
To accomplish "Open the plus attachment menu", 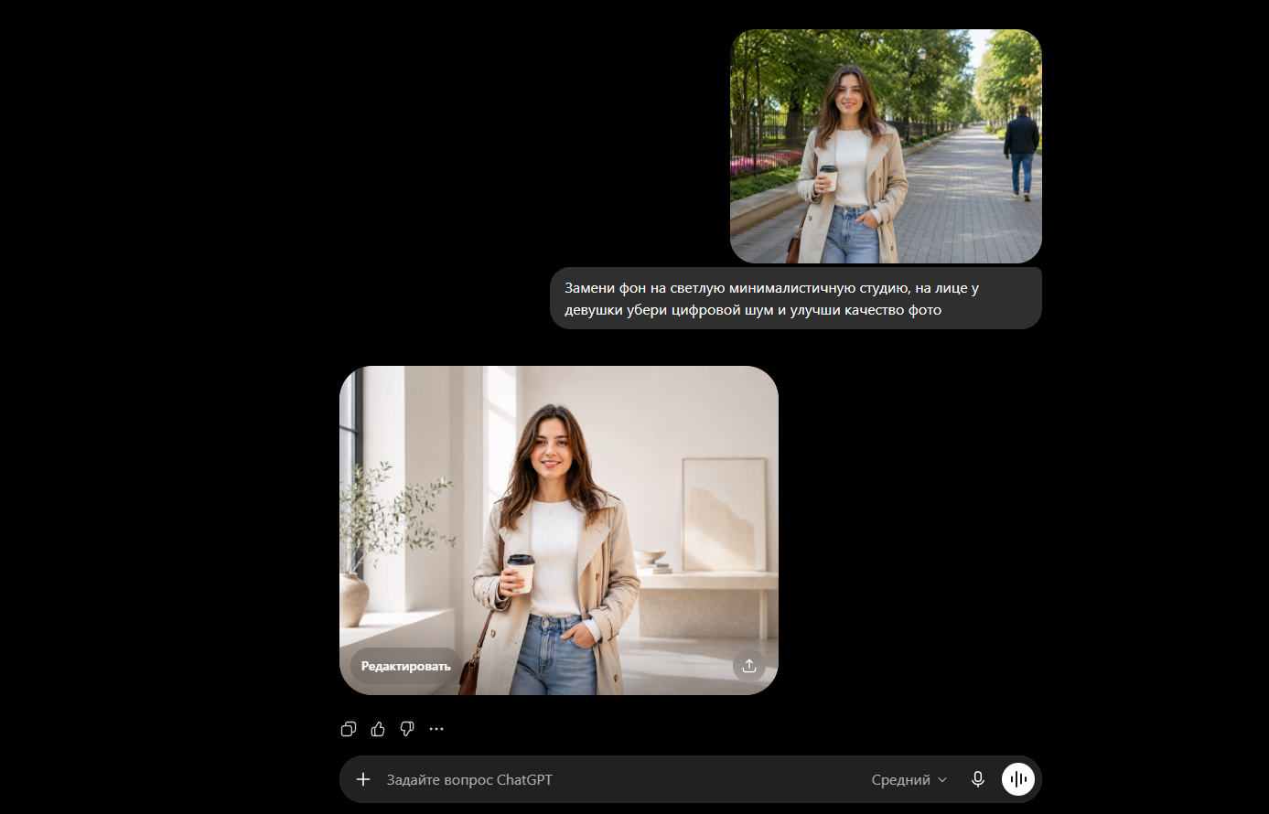I will pos(363,779).
